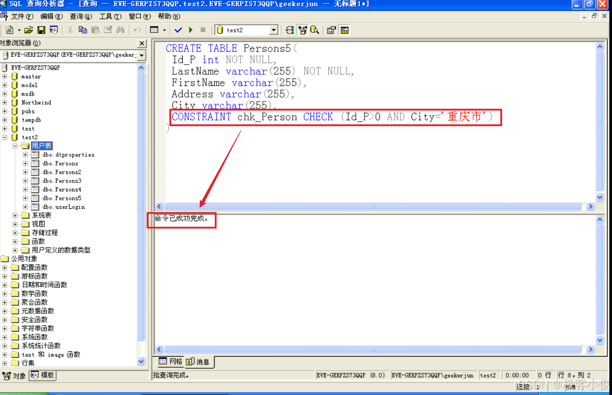612x395 pixels.
Task: Click the results pane vertical scrollbar
Action: (600, 279)
